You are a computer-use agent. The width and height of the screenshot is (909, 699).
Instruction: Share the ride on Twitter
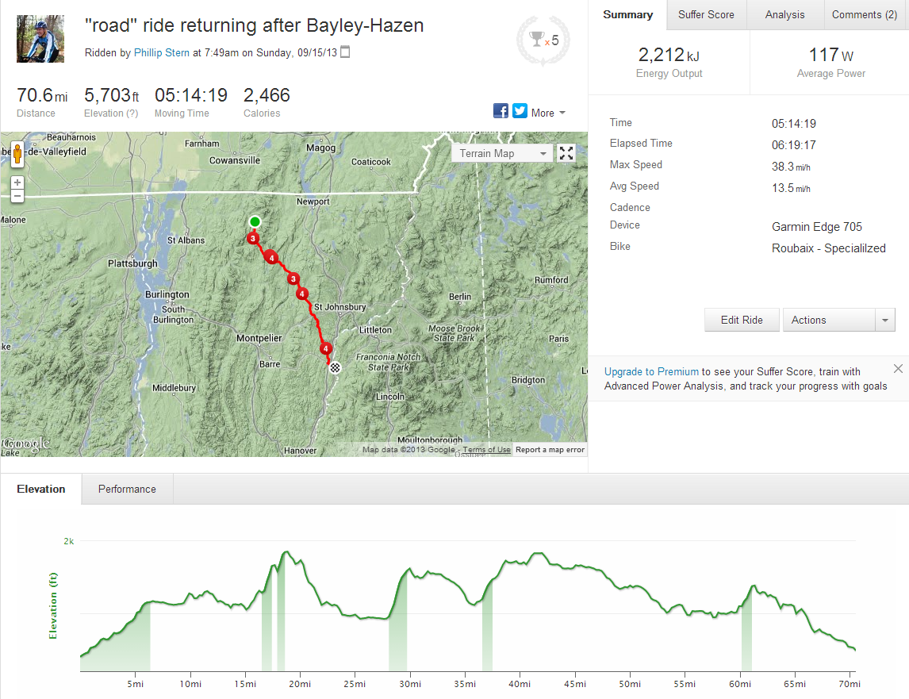[x=520, y=111]
